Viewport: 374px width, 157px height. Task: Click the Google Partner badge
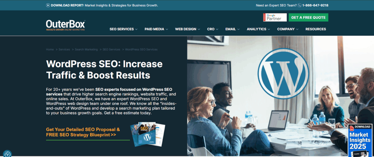pyautogui.click(x=275, y=17)
